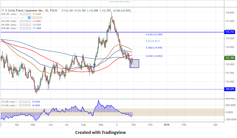Click plus icon beside MA (100, close)
This screenshot has height=138, width=237.
tap(27, 21)
